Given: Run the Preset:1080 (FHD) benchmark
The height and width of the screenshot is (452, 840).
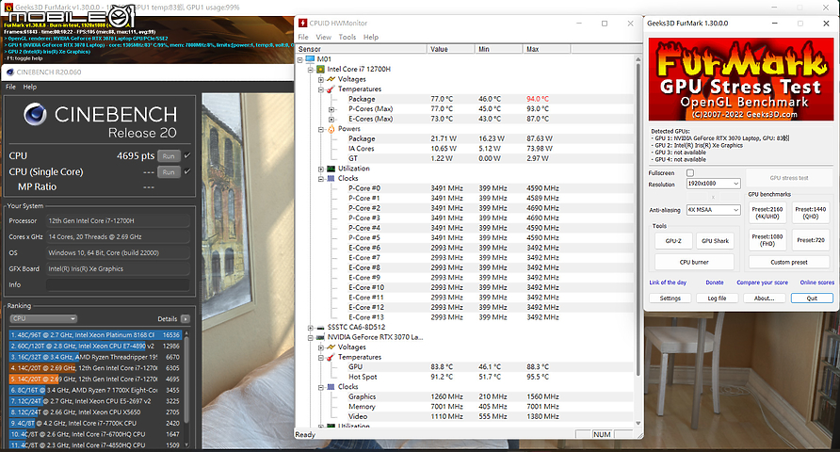Looking at the screenshot, I should tap(767, 240).
